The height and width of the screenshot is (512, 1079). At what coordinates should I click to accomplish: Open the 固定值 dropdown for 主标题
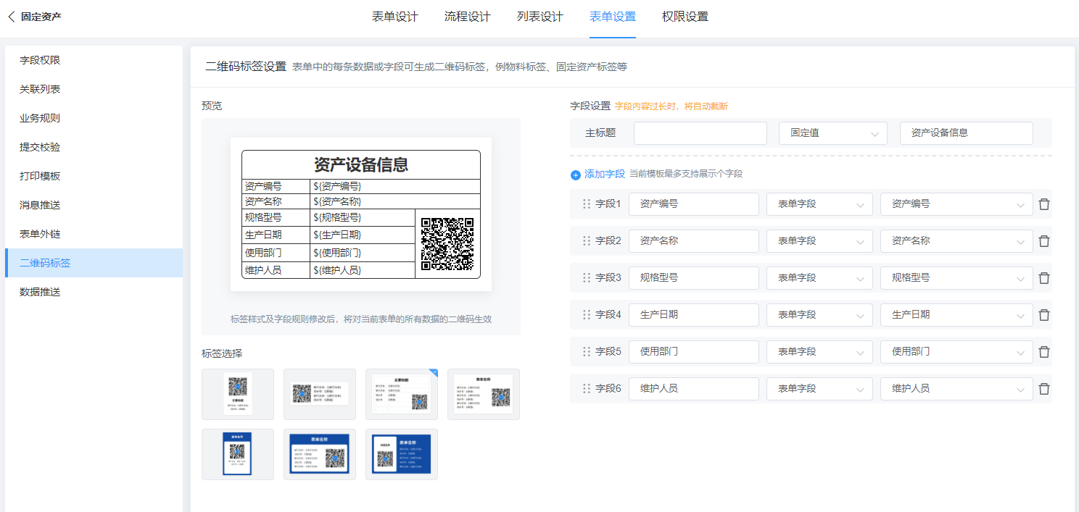coord(832,133)
